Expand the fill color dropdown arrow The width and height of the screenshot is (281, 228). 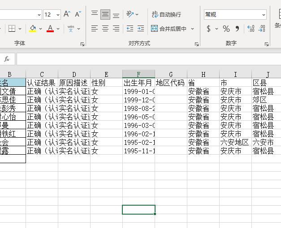(x=40, y=29)
